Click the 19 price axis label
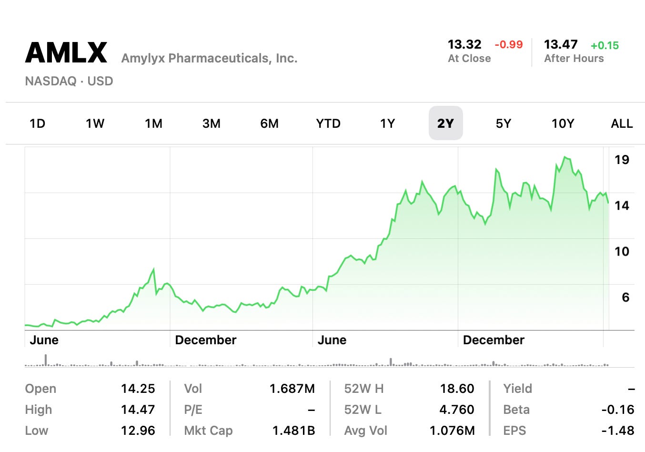The width and height of the screenshot is (645, 452). [x=622, y=160]
